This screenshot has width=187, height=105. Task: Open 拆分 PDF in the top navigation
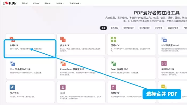click(36, 3)
